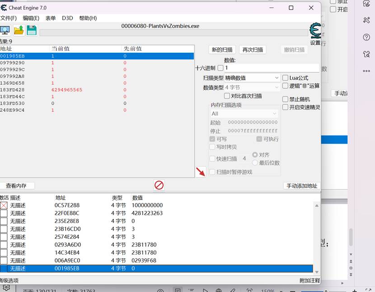375x292 pixels.
Task: Open the D3D menu
Action: pyautogui.click(x=67, y=18)
